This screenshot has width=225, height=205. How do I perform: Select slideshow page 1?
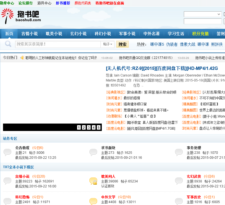pos(79,127)
